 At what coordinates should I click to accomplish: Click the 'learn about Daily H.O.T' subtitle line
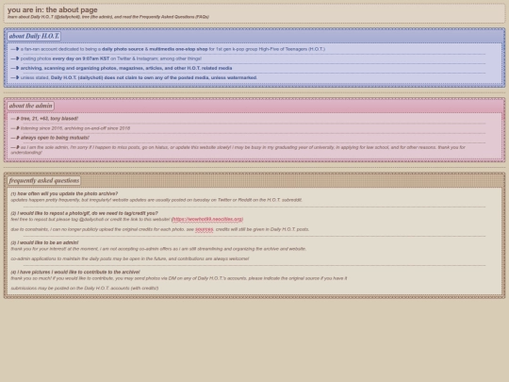pyautogui.click(x=108, y=17)
